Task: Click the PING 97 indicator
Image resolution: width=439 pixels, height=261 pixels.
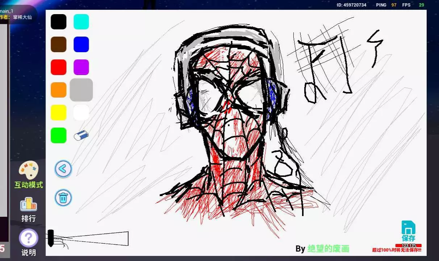Action: 386,5
